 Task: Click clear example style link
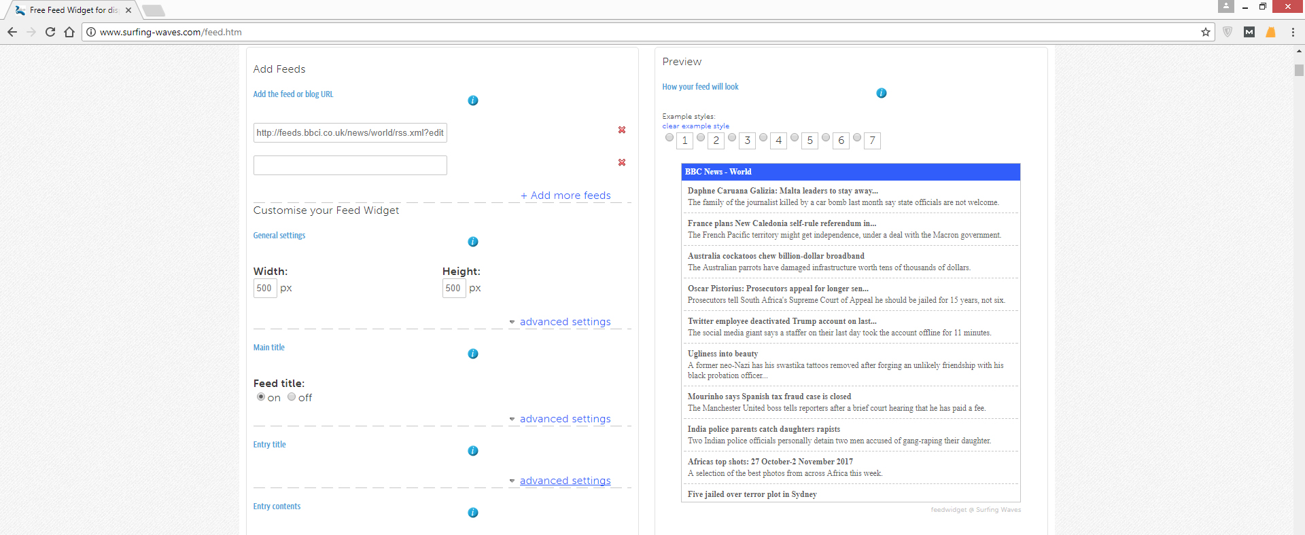tap(695, 126)
